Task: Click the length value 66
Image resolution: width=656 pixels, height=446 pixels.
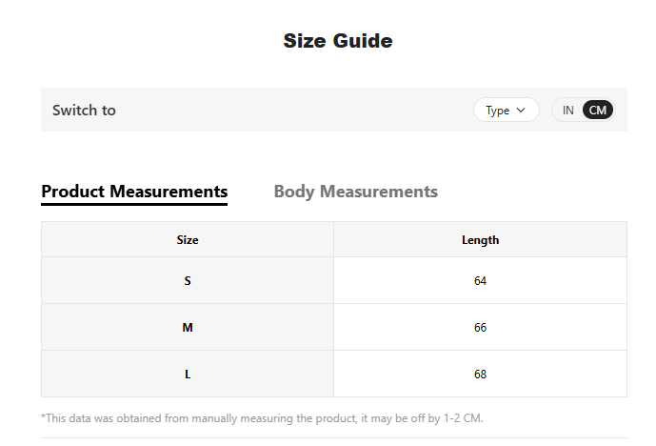Action: (480, 328)
